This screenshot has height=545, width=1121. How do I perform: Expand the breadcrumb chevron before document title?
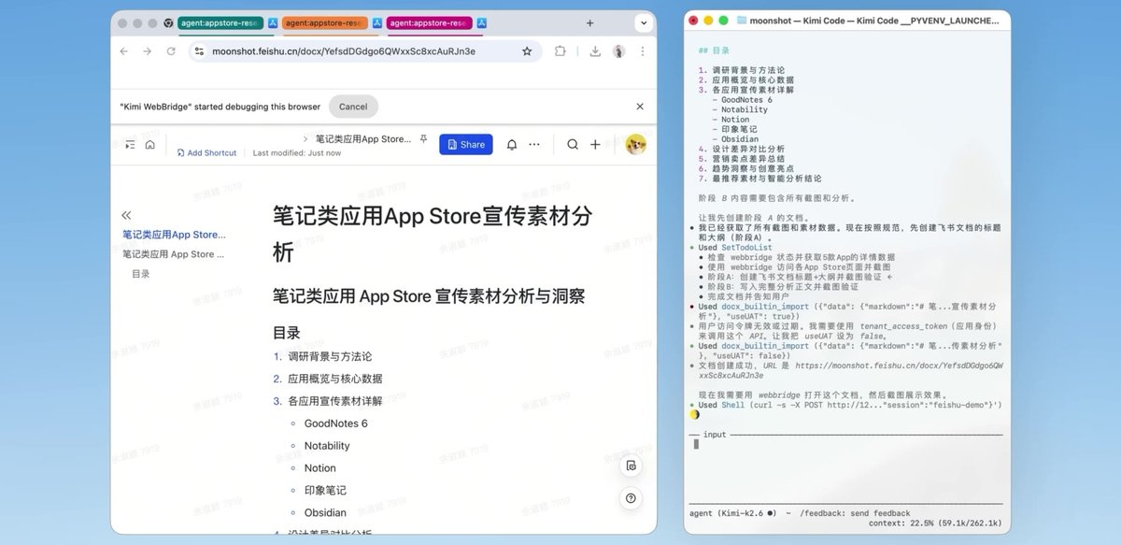coord(305,138)
